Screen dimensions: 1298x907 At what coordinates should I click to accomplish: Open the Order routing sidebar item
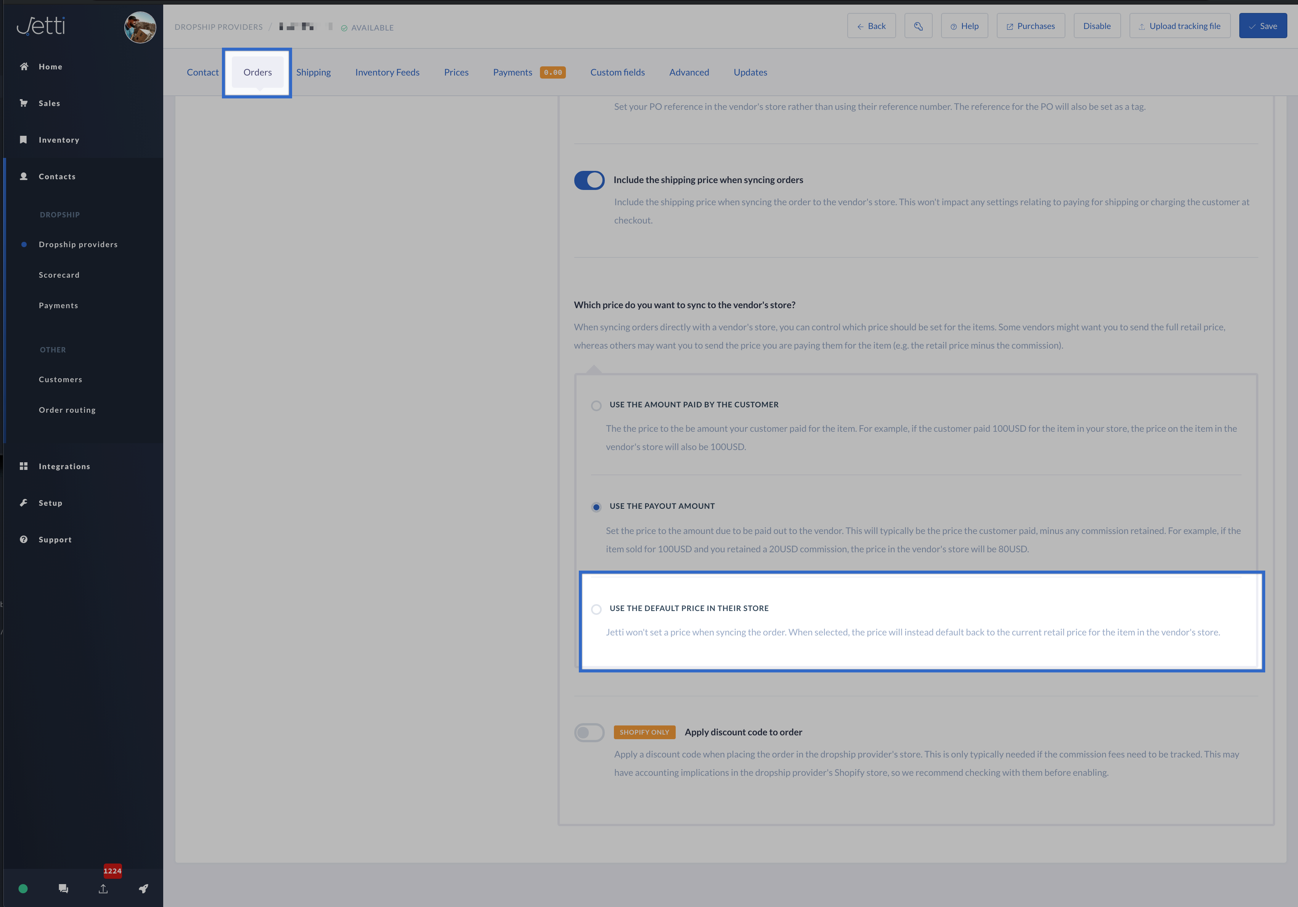point(67,410)
